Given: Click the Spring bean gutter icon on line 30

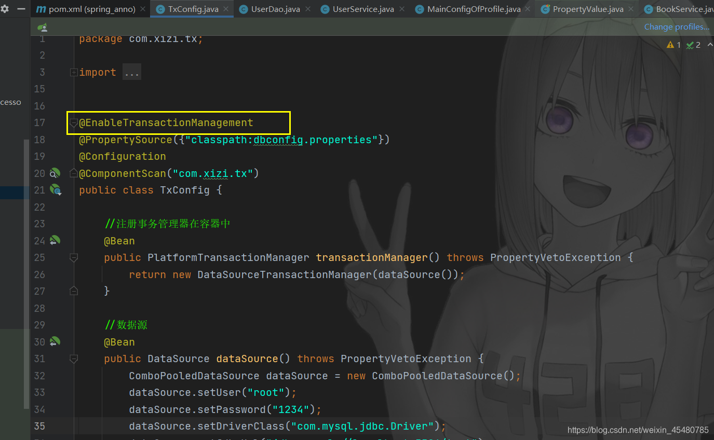Looking at the screenshot, I should tap(55, 342).
